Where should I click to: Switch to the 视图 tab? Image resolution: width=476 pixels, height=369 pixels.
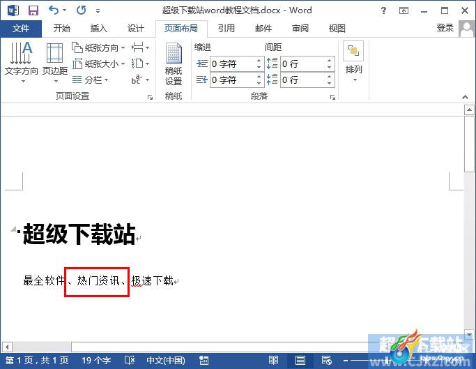coord(337,29)
